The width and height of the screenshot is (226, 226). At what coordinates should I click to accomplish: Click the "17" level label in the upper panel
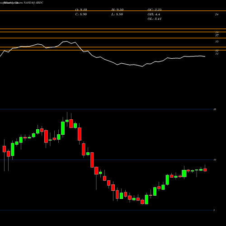[x=217, y=36]
